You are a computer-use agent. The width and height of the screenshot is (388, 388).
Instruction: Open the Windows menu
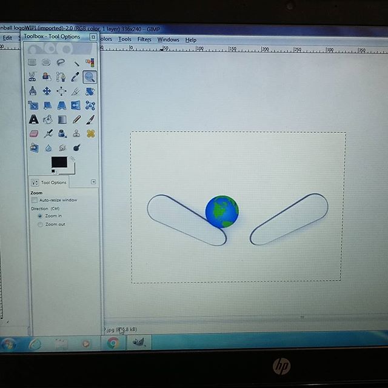[x=168, y=40]
